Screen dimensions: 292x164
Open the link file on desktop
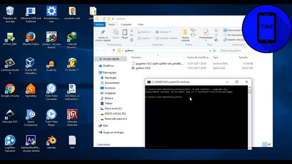tap(72, 143)
